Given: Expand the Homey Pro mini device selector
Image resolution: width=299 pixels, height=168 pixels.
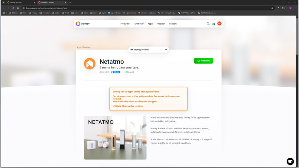Looking at the screenshot, I should pyautogui.click(x=148, y=50).
